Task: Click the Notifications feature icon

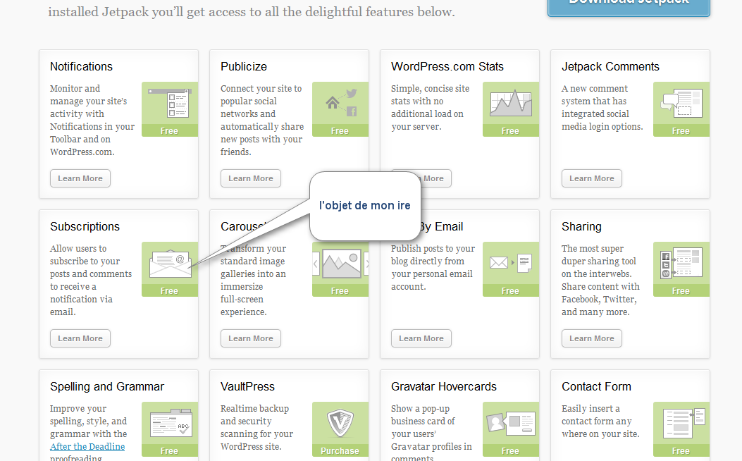Action: coord(169,103)
